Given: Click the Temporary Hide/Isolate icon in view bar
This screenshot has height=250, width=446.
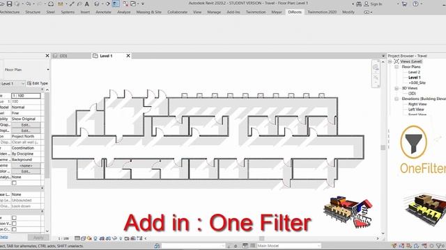Looking at the screenshot, I should 114,238.
